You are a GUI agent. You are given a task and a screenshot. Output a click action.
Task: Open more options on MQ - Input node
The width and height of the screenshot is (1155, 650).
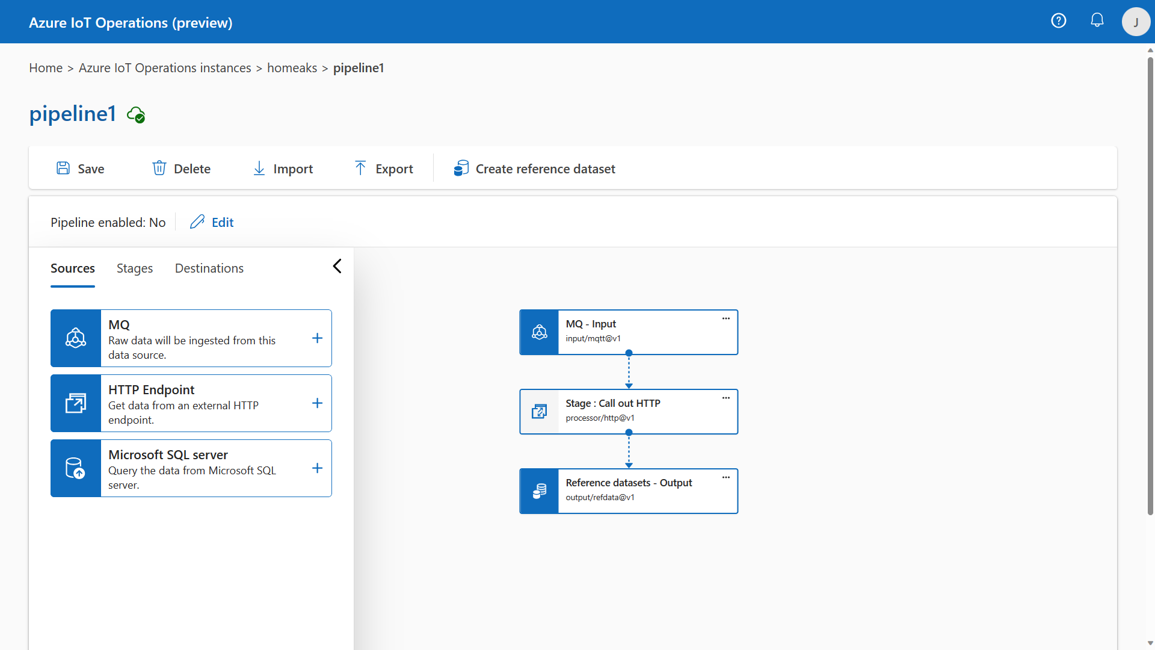726,318
